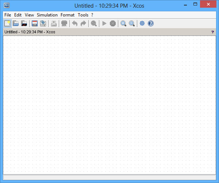The height and width of the screenshot is (183, 219).
Task: Maximize the Xcos window
Action: point(195,4)
